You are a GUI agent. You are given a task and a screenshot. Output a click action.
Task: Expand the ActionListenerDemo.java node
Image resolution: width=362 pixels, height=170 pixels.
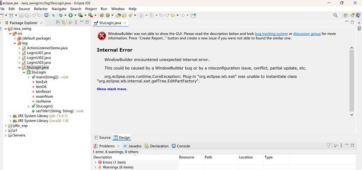click(x=20, y=48)
